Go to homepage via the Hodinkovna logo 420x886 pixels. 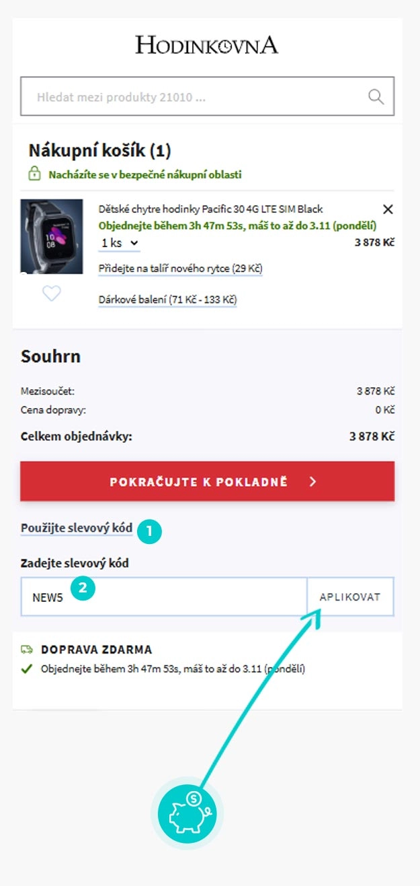click(206, 45)
